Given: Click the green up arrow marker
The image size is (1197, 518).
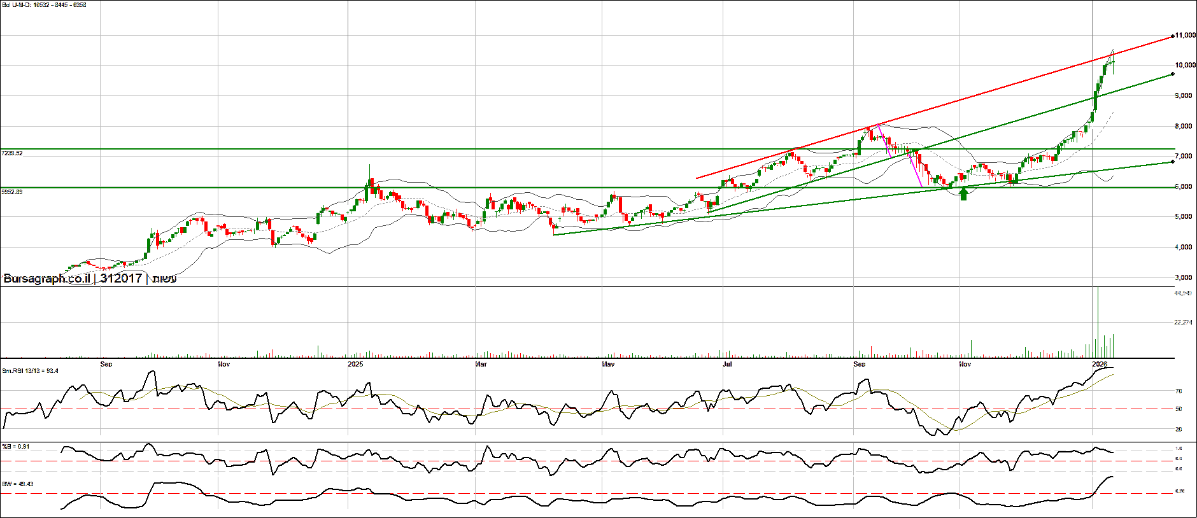Looking at the screenshot, I should pyautogui.click(x=963, y=194).
